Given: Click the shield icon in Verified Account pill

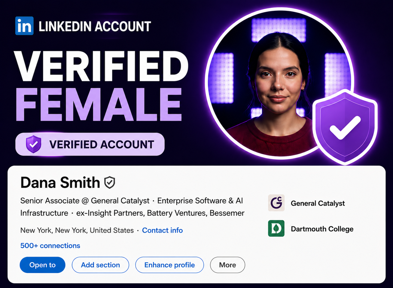Looking at the screenshot, I should click(x=33, y=144).
